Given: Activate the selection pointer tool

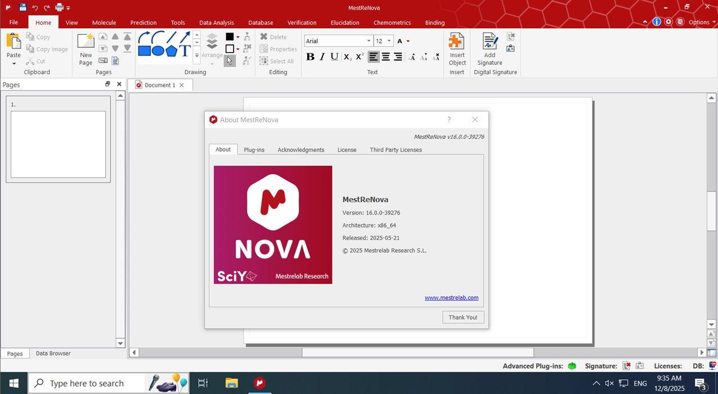Looking at the screenshot, I should click(230, 61).
